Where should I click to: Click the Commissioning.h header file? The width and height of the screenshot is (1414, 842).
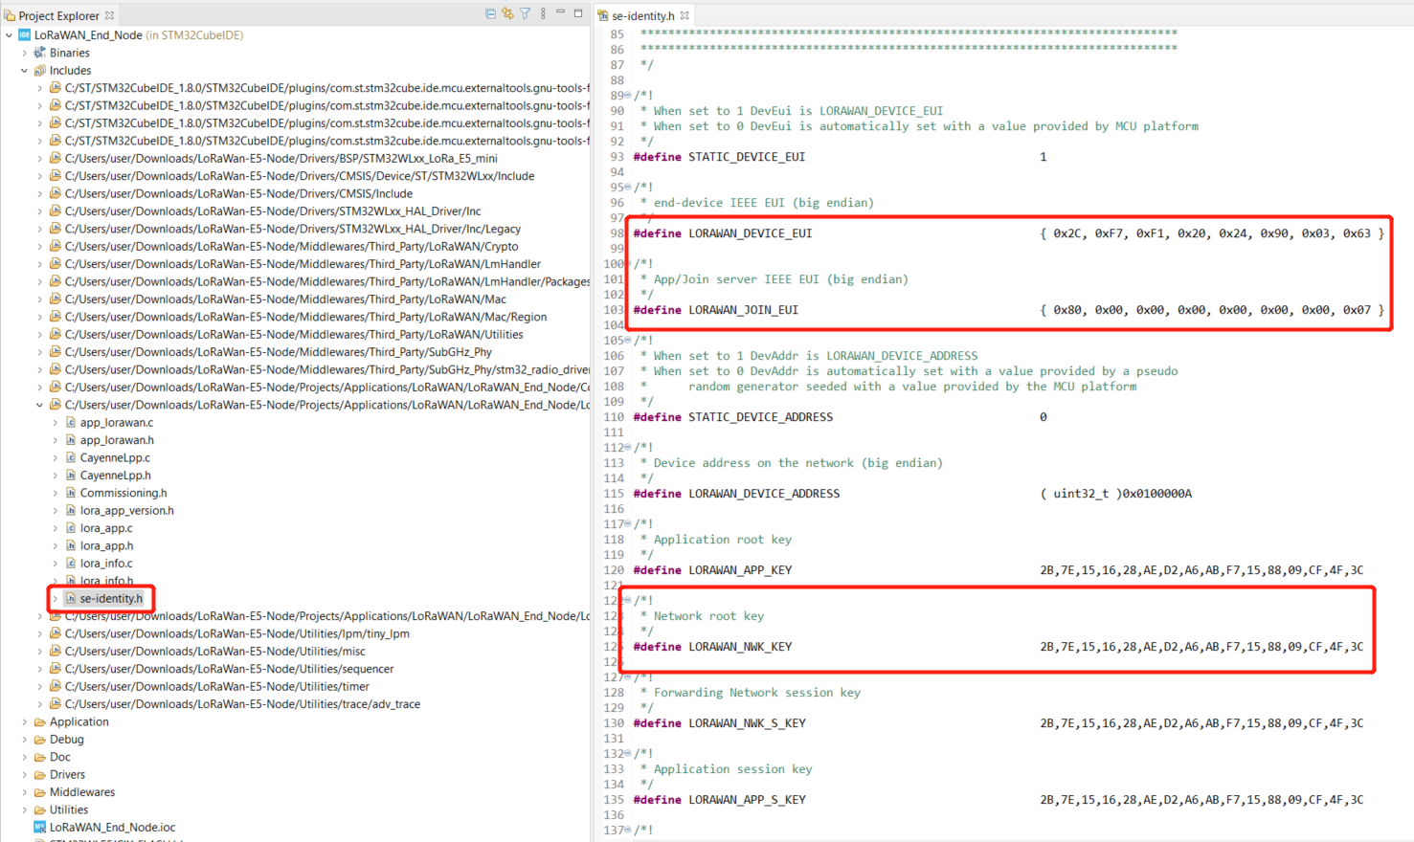(123, 493)
